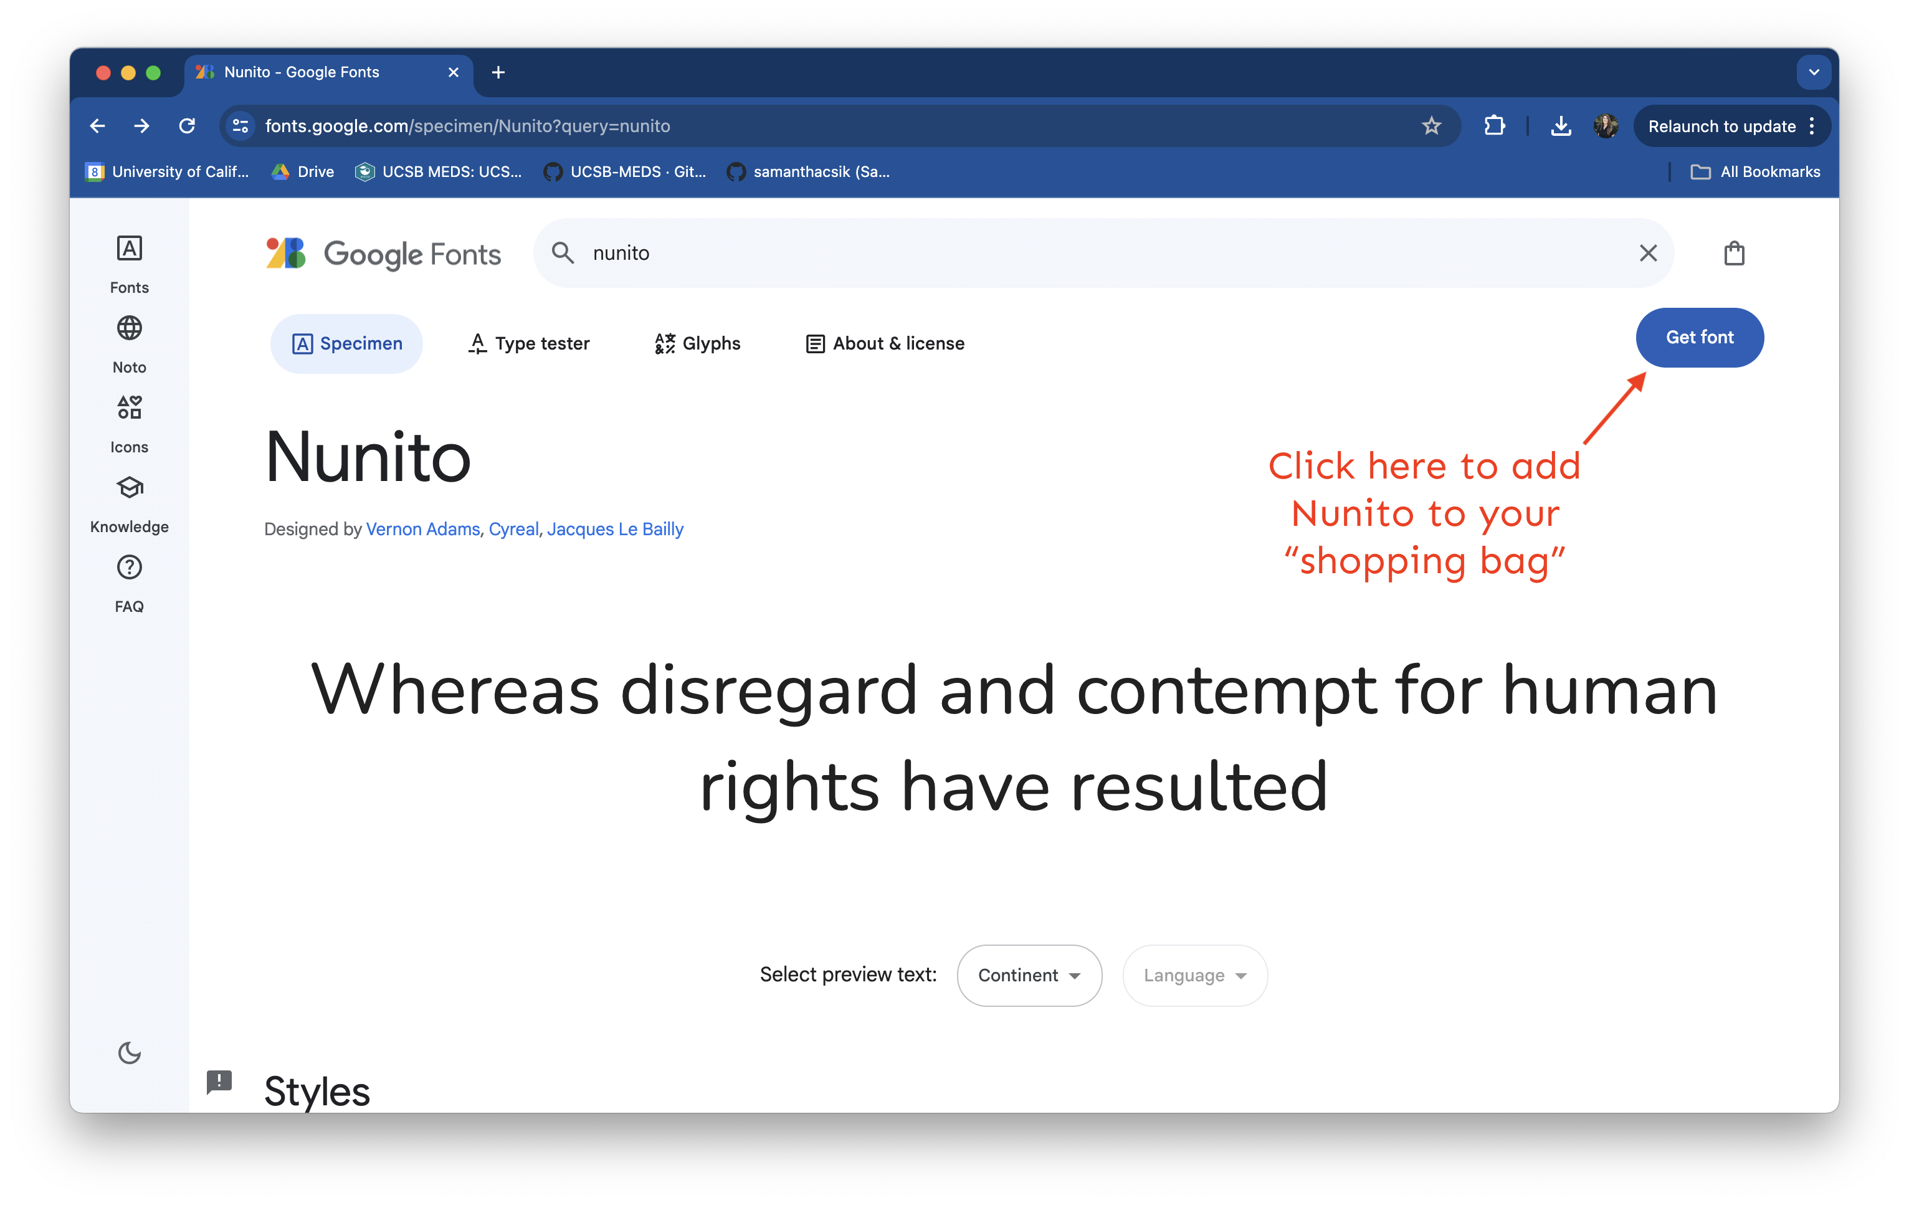Open the Icons sidebar section

(129, 408)
